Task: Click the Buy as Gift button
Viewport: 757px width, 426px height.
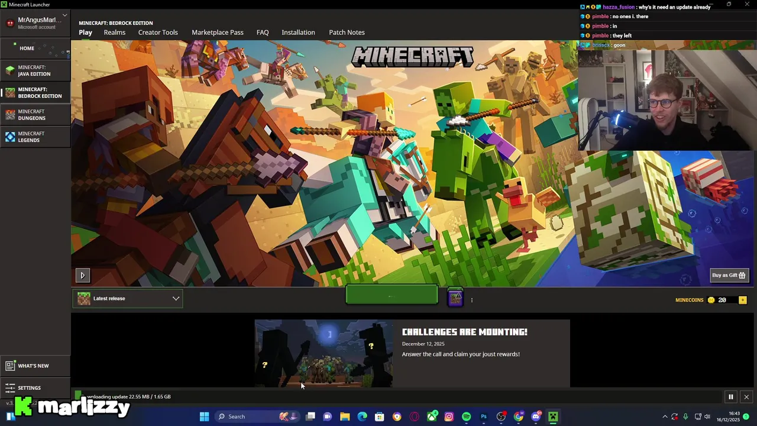Action: point(729,275)
